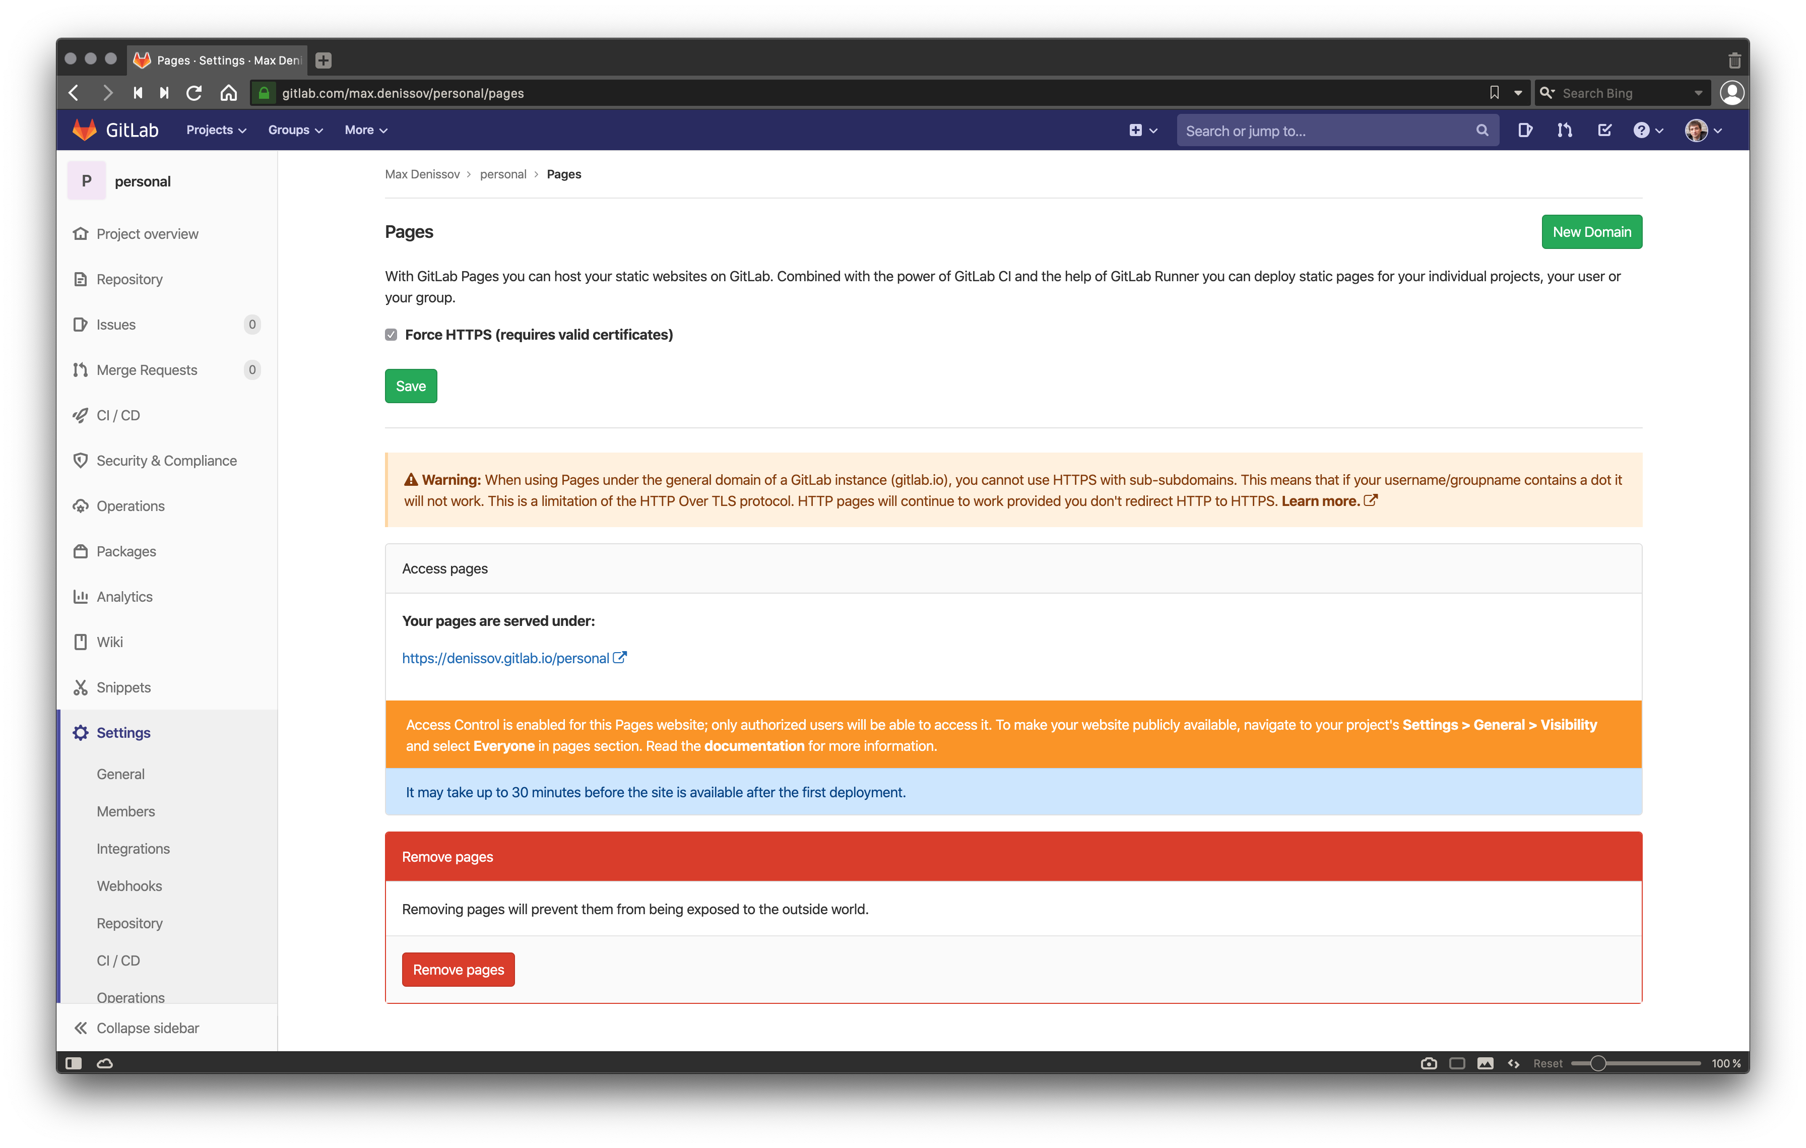The width and height of the screenshot is (1806, 1148).
Task: Open new browser tab with plus icon
Action: [323, 60]
